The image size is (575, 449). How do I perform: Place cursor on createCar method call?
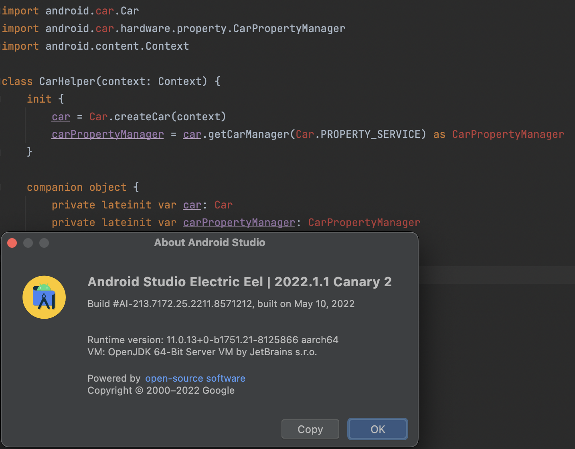142,117
